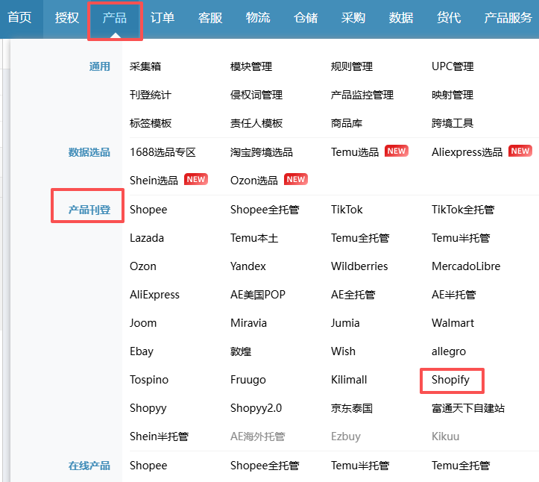Viewport: 539px width, 482px height.
Task: Choose Ozon选品 in 数据选品 section
Action: [254, 180]
